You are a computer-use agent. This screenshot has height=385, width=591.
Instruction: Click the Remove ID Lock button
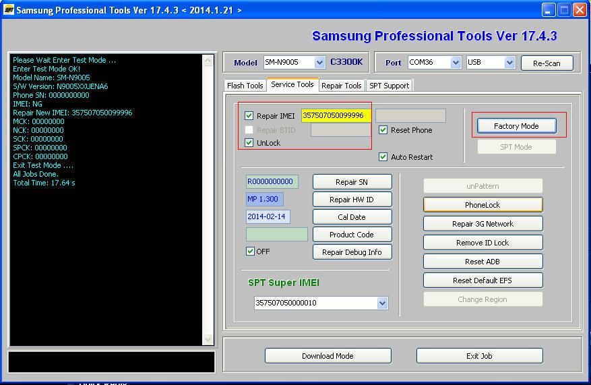(x=483, y=243)
